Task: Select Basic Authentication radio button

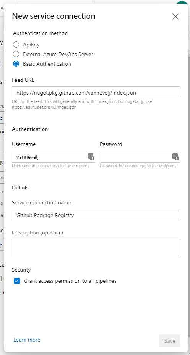Action: coord(16,64)
